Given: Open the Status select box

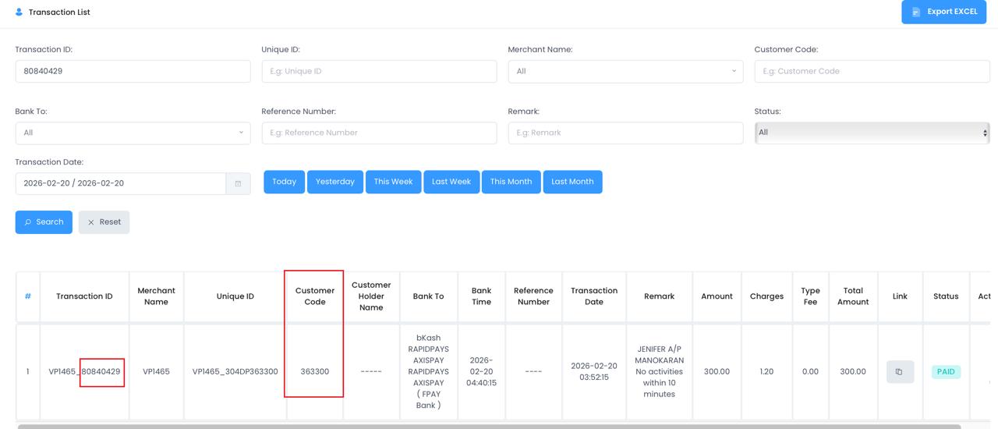Looking at the screenshot, I should [x=871, y=133].
